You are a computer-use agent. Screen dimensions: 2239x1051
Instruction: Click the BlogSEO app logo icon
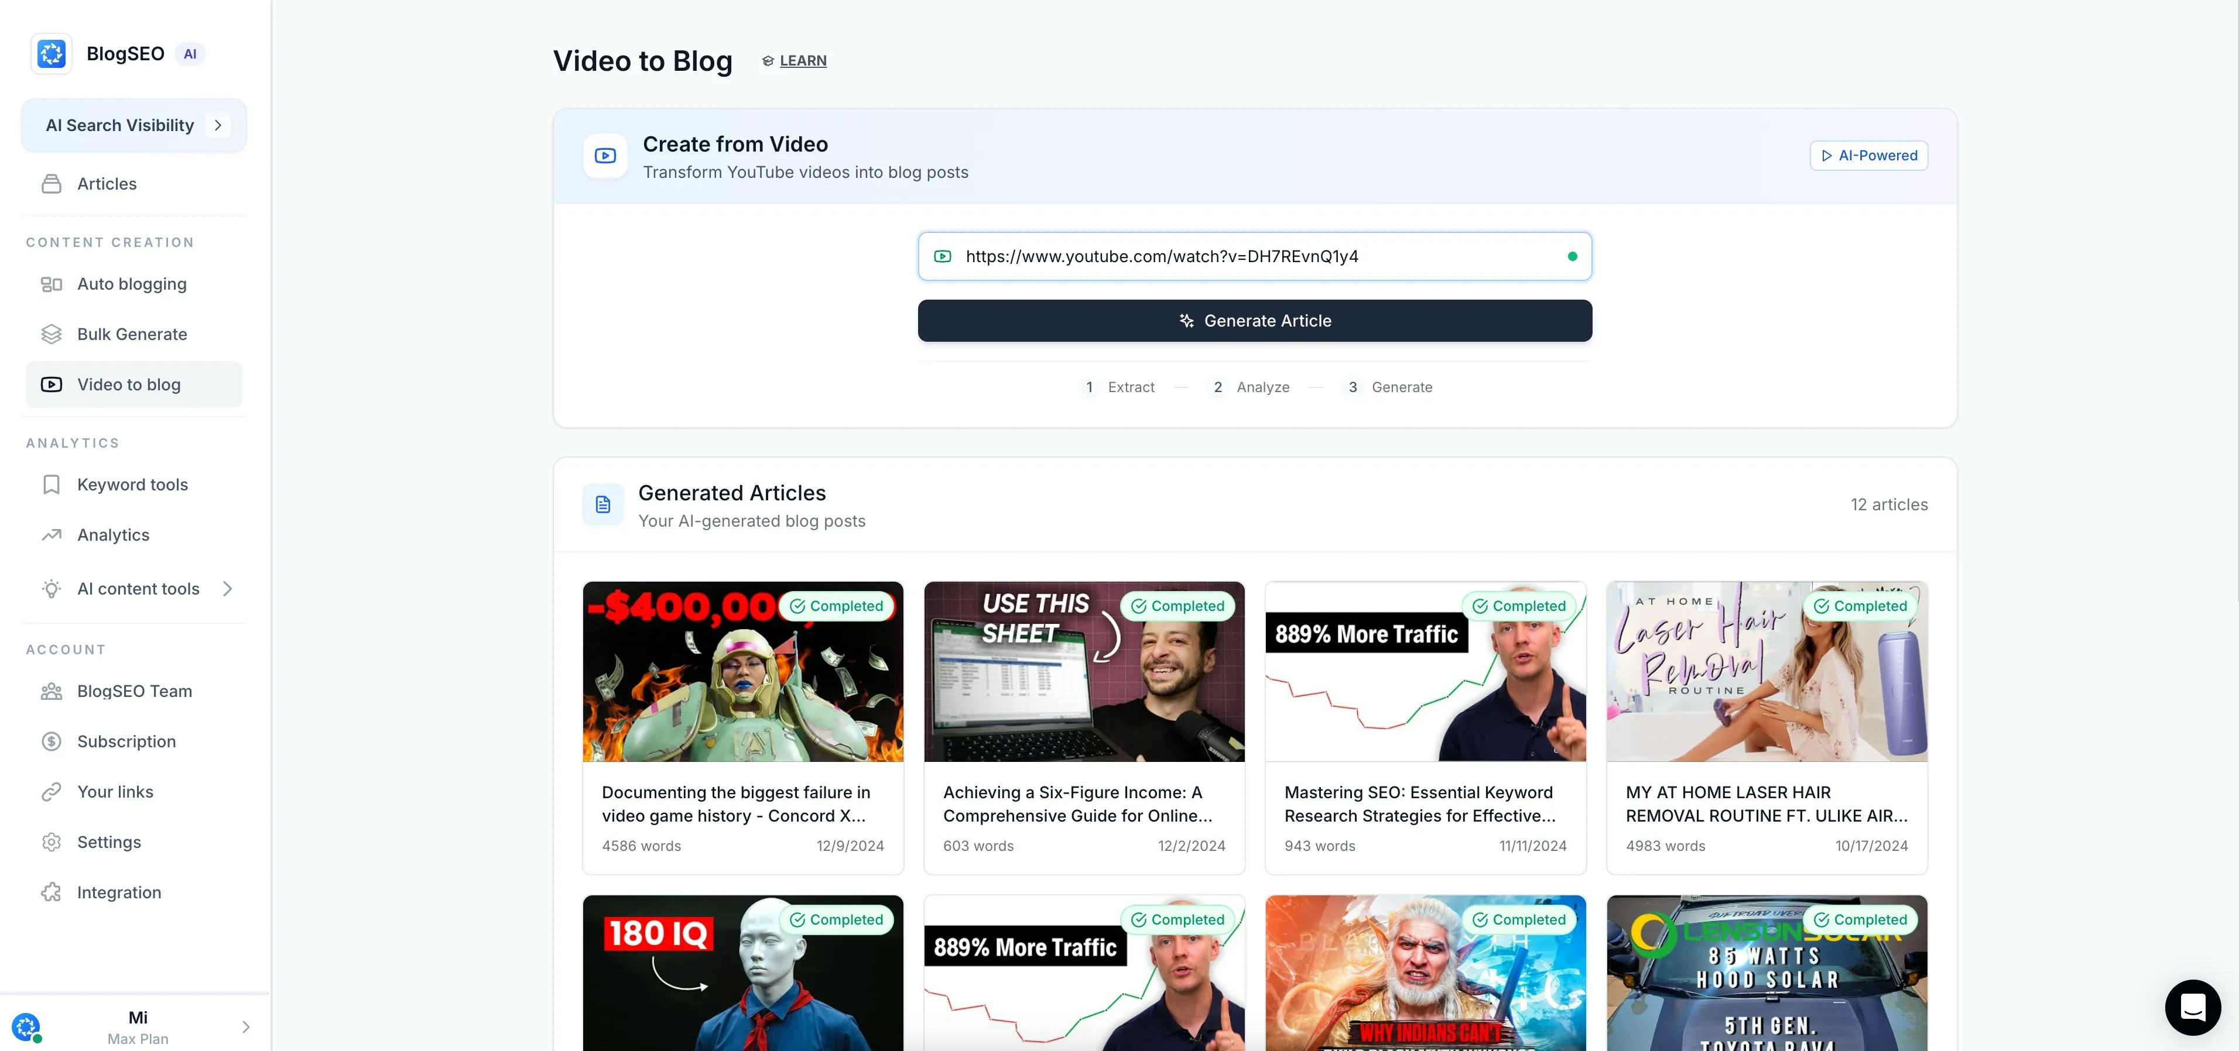pos(52,53)
